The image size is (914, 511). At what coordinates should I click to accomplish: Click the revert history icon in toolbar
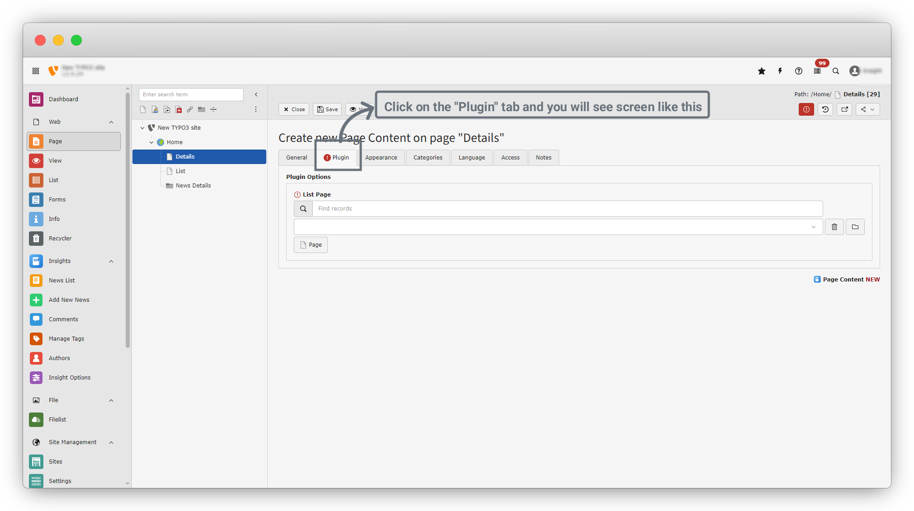(x=825, y=109)
